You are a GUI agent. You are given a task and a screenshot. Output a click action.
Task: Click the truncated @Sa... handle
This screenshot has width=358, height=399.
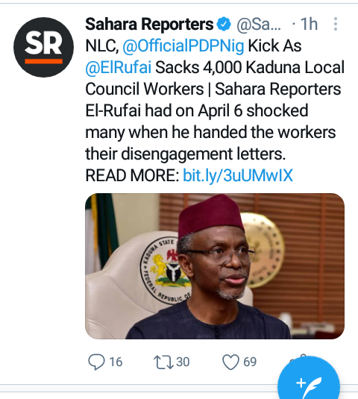point(259,25)
